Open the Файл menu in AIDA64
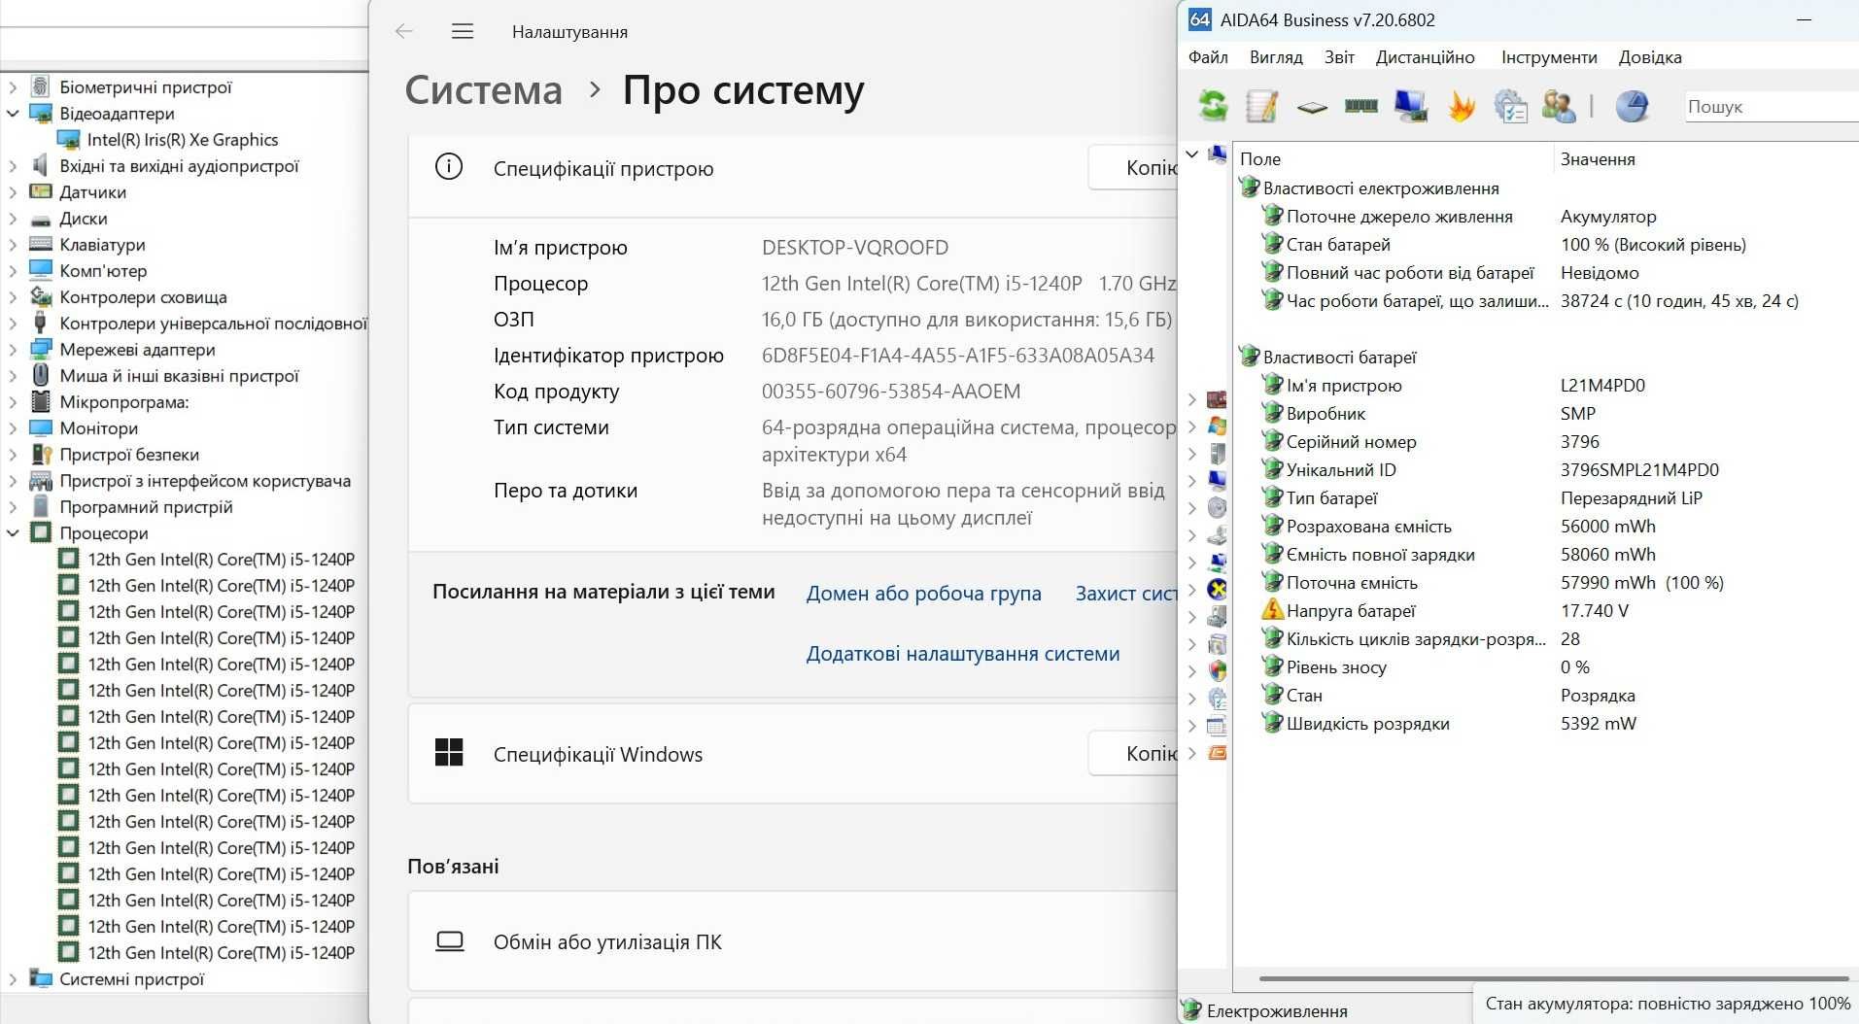This screenshot has height=1024, width=1859. (x=1208, y=57)
